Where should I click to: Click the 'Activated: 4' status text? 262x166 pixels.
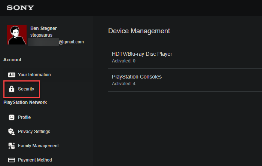124,84
